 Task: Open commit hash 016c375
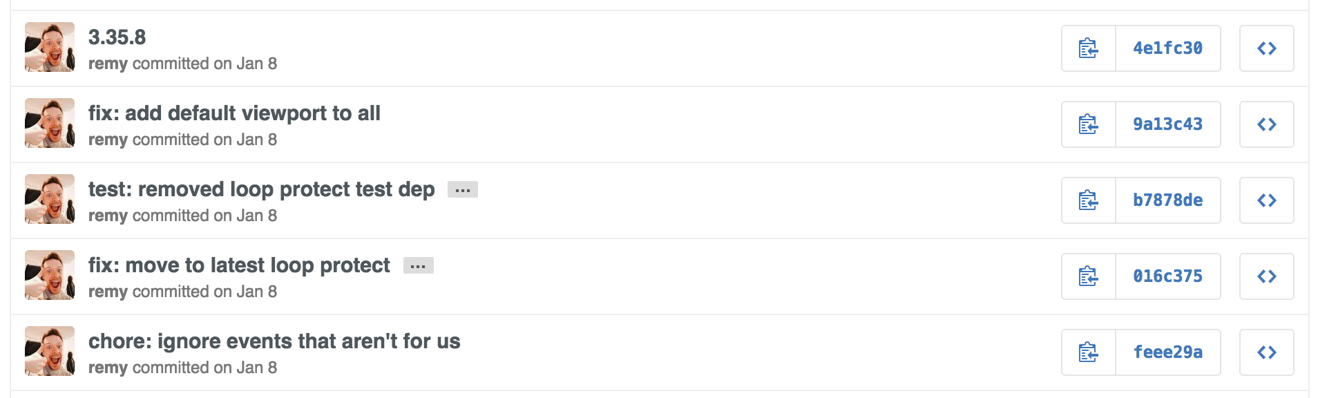1167,276
